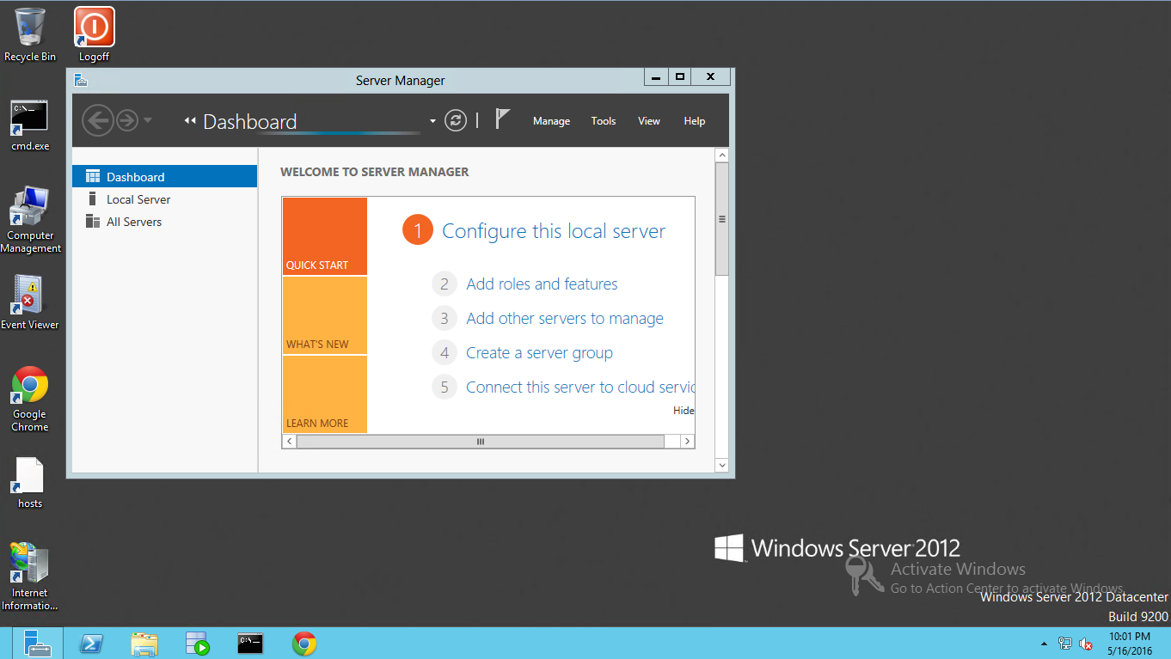Select All Servers in sidebar

click(165, 222)
